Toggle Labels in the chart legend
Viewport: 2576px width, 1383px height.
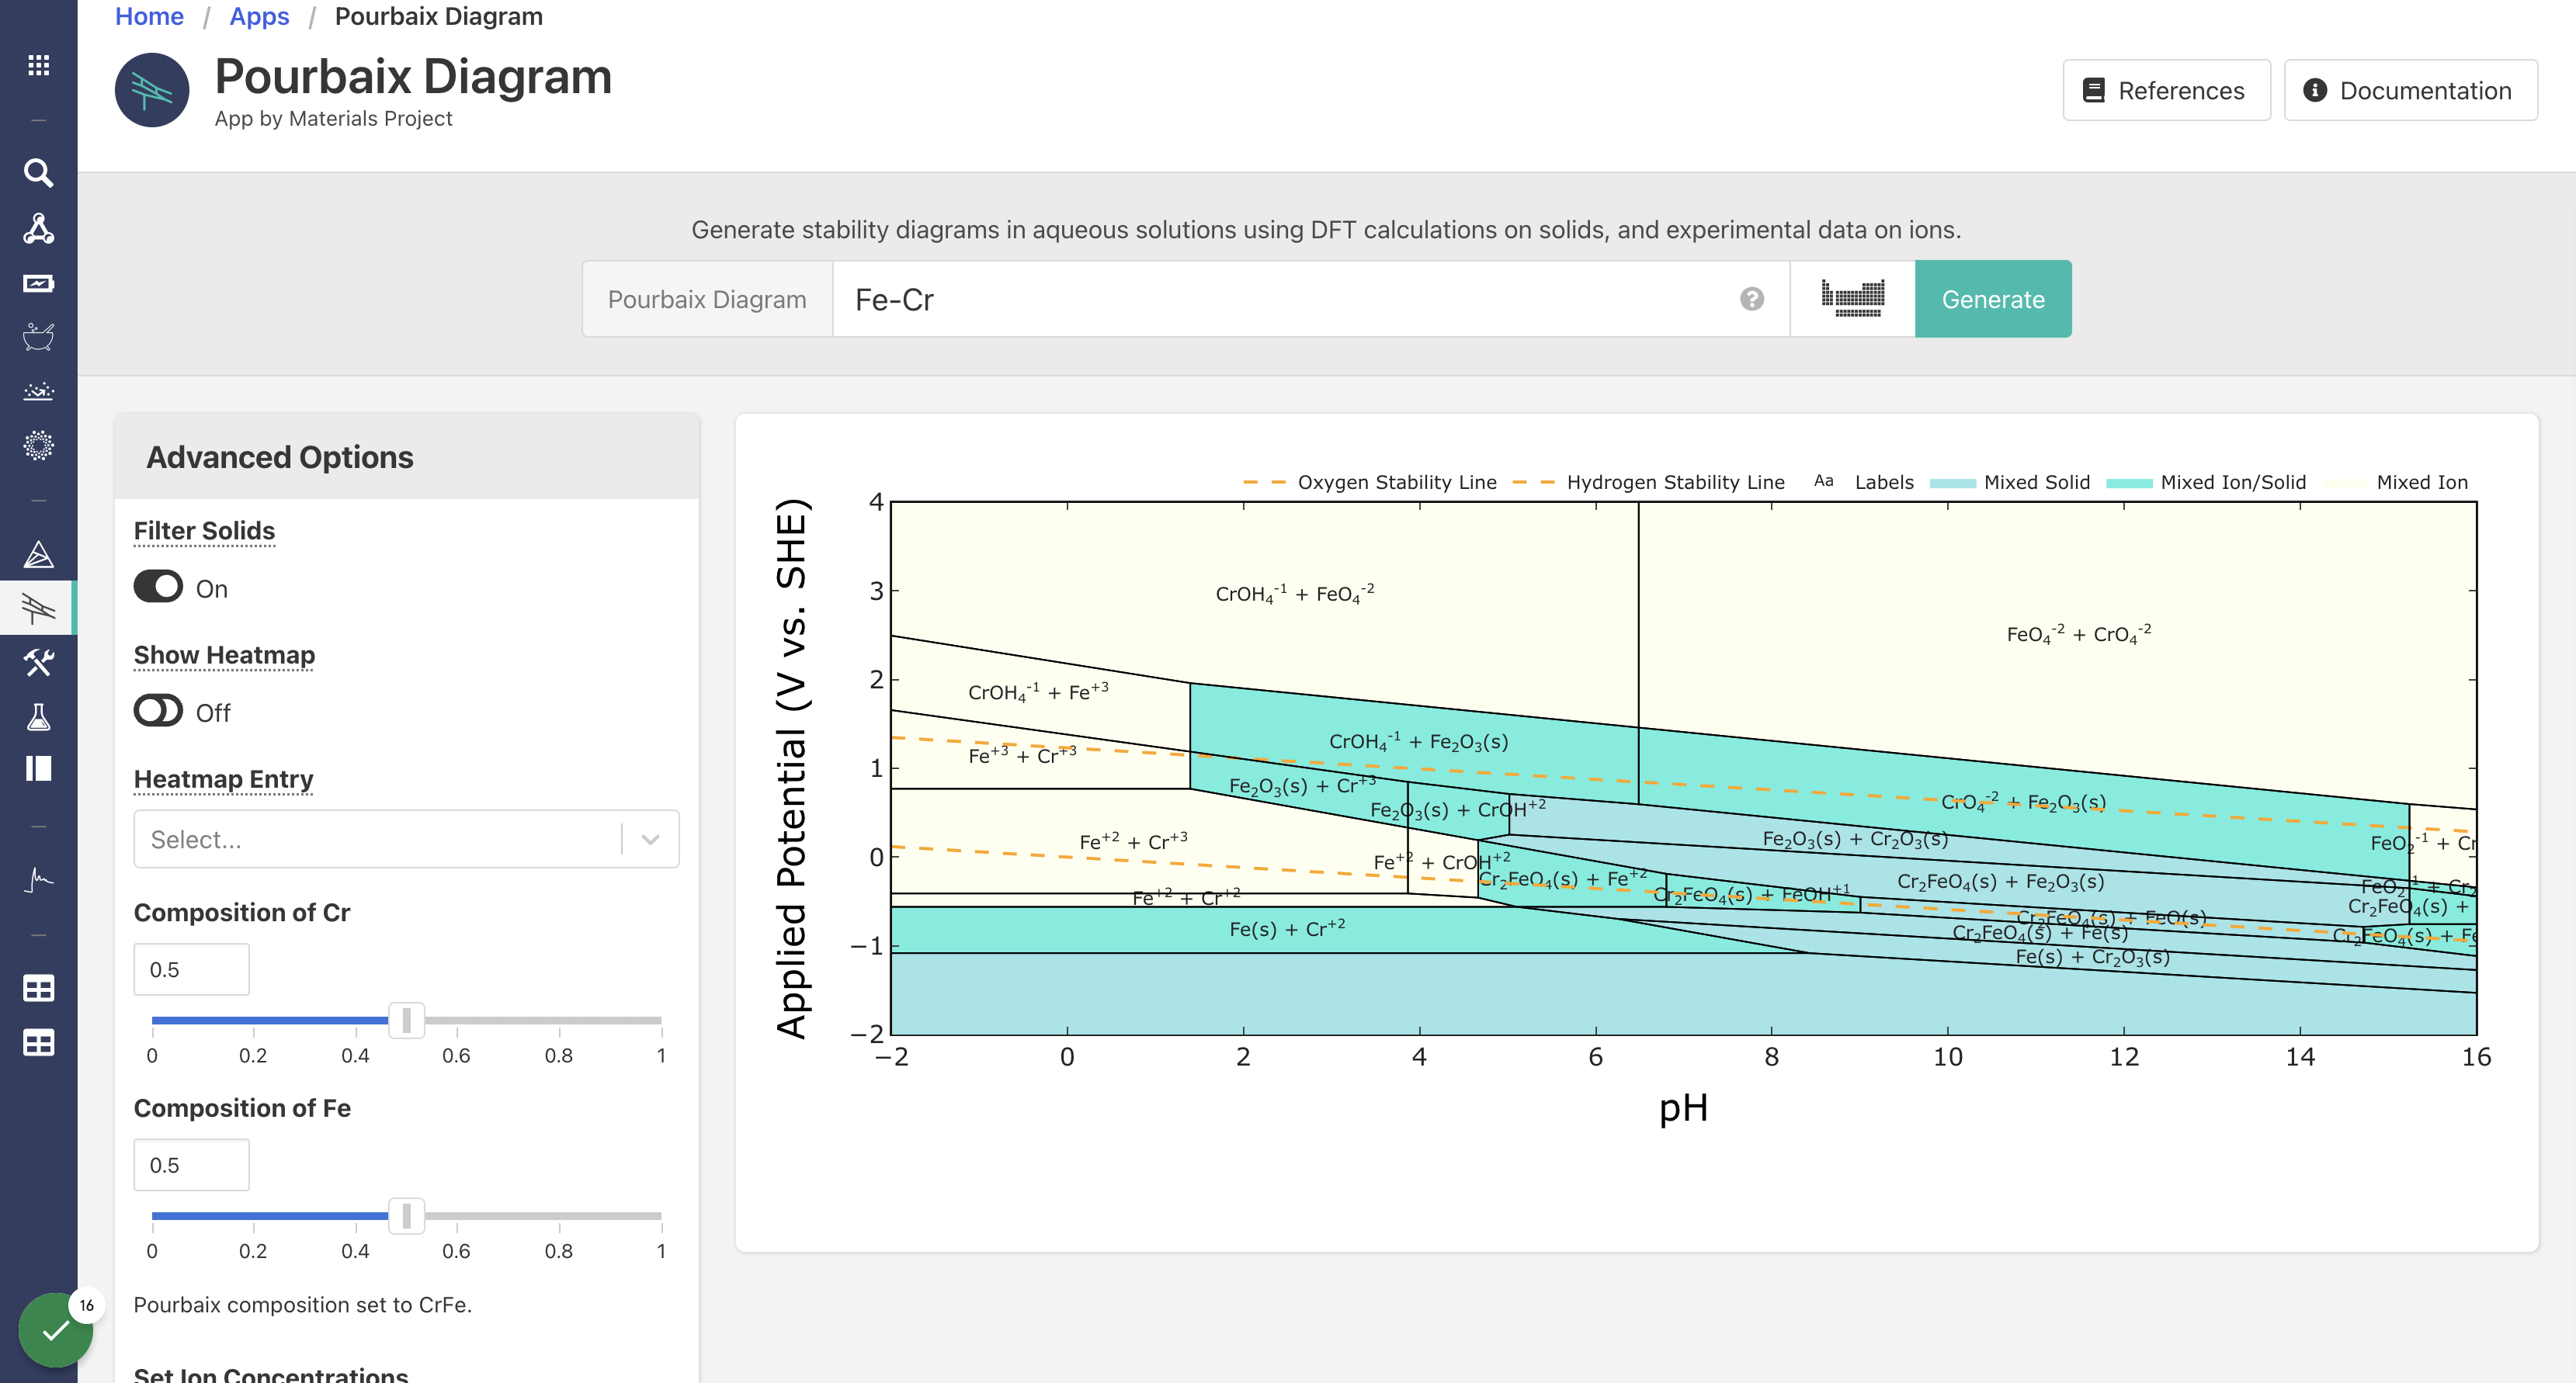[x=1864, y=482]
